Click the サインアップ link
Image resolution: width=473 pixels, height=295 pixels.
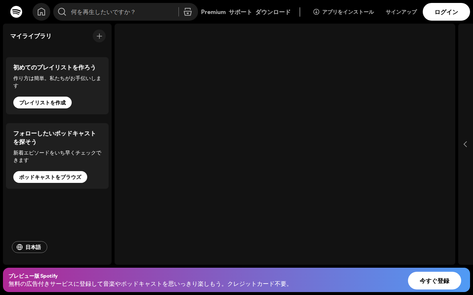click(401, 12)
